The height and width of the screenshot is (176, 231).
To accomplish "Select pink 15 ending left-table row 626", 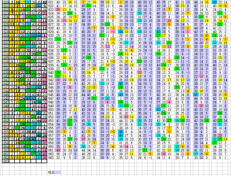I will click(x=44, y=24).
